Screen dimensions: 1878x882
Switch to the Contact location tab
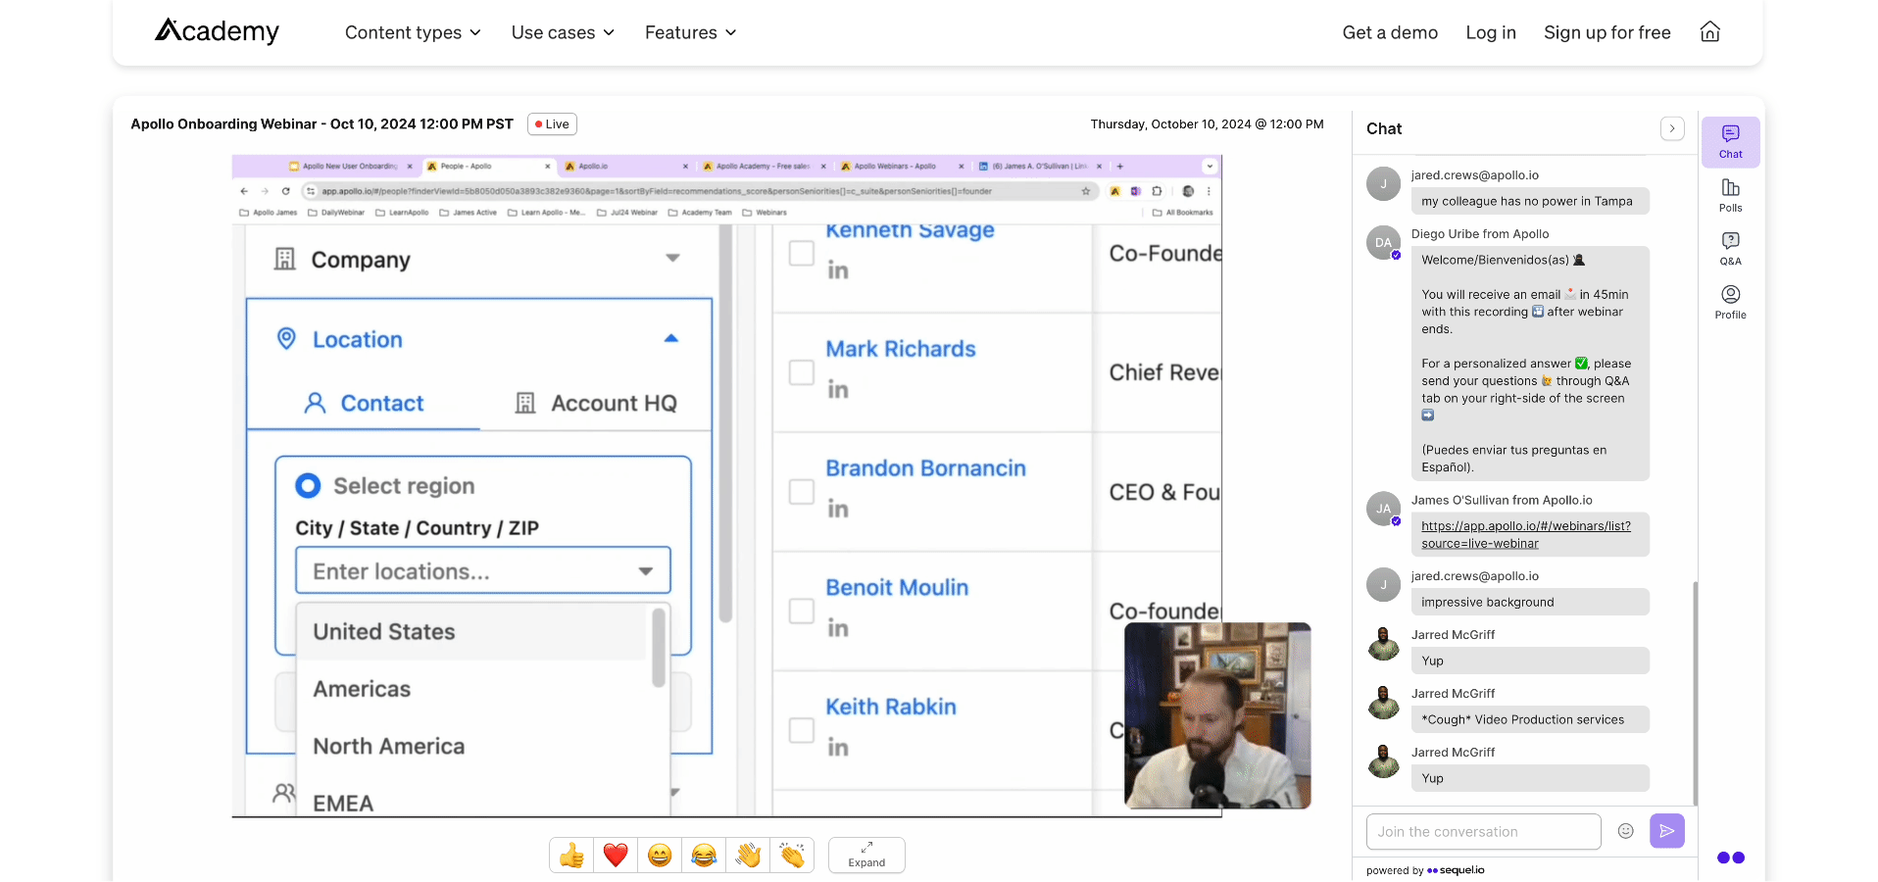[x=364, y=403]
